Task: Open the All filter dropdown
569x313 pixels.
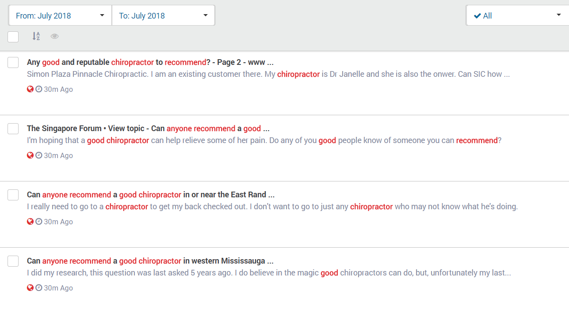Action: click(517, 15)
